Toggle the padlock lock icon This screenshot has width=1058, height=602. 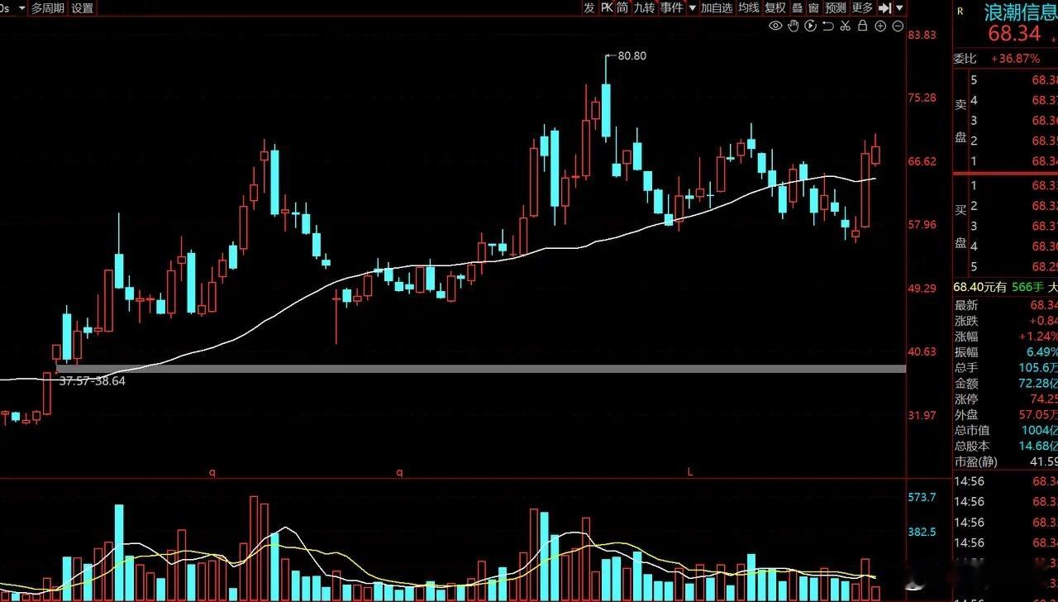pyautogui.click(x=862, y=26)
